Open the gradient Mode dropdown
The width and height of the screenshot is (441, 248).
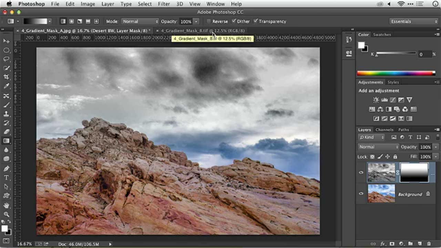[140, 21]
